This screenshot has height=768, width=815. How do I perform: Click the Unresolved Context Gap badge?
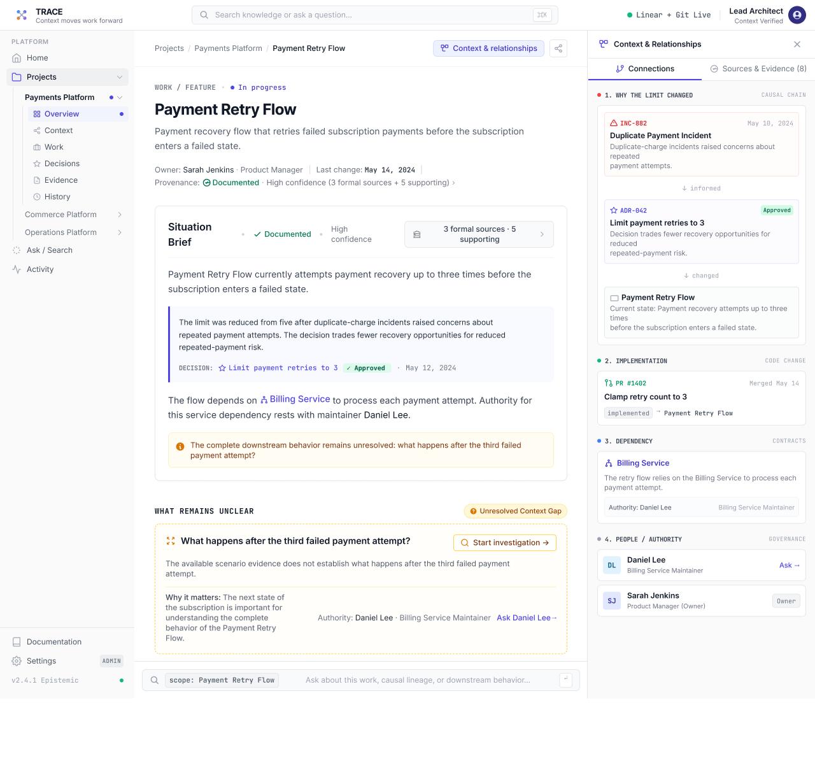pos(516,511)
